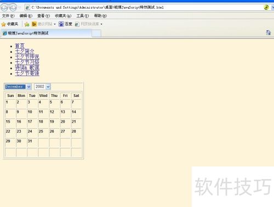This screenshot has width=274, height=207.
Task: Select calendar day 14
Action: coord(76,113)
